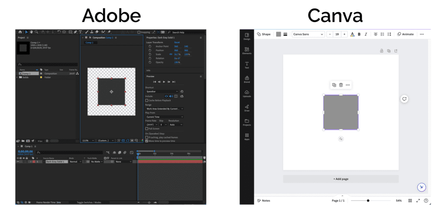Enable the Full Screen preview checkbox

coord(146,129)
